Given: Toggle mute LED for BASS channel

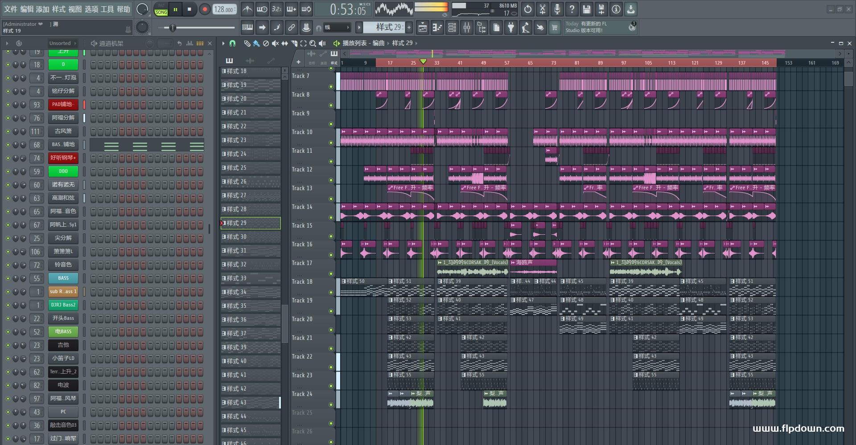Looking at the screenshot, I should [x=8, y=278].
